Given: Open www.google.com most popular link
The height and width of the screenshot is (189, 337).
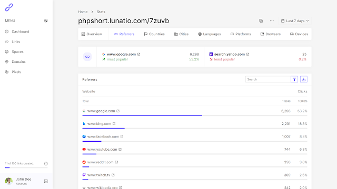Looking at the screenshot, I should coord(121,54).
